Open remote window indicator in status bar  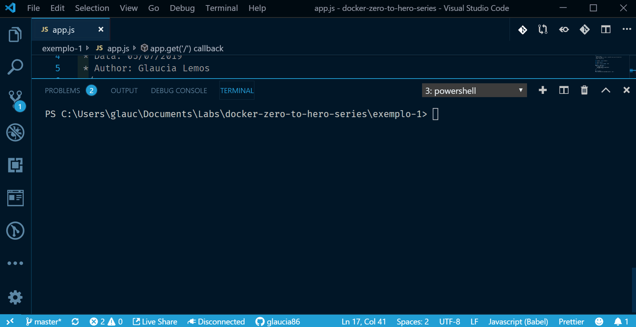tap(10, 322)
